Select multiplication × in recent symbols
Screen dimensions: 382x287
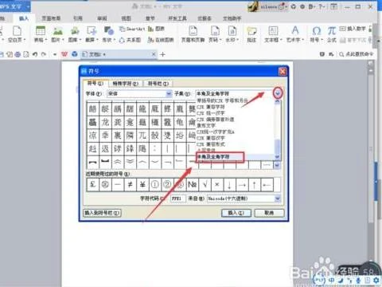pos(217,184)
